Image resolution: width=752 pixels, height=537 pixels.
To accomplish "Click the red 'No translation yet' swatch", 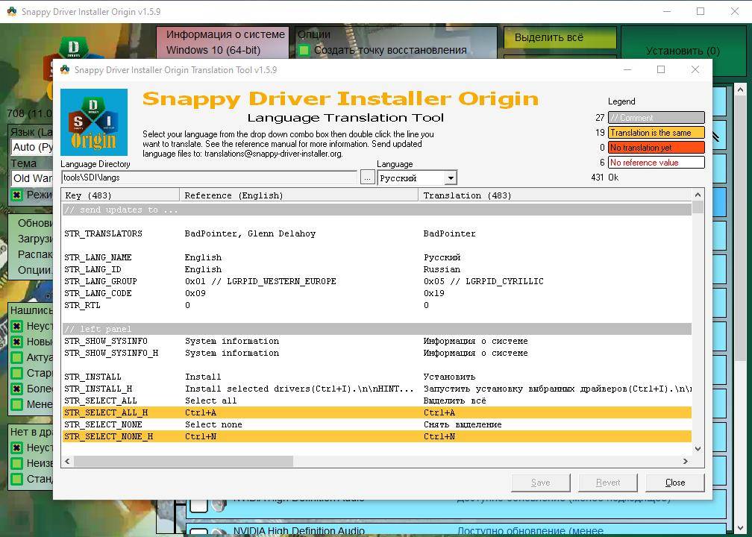I will (656, 147).
